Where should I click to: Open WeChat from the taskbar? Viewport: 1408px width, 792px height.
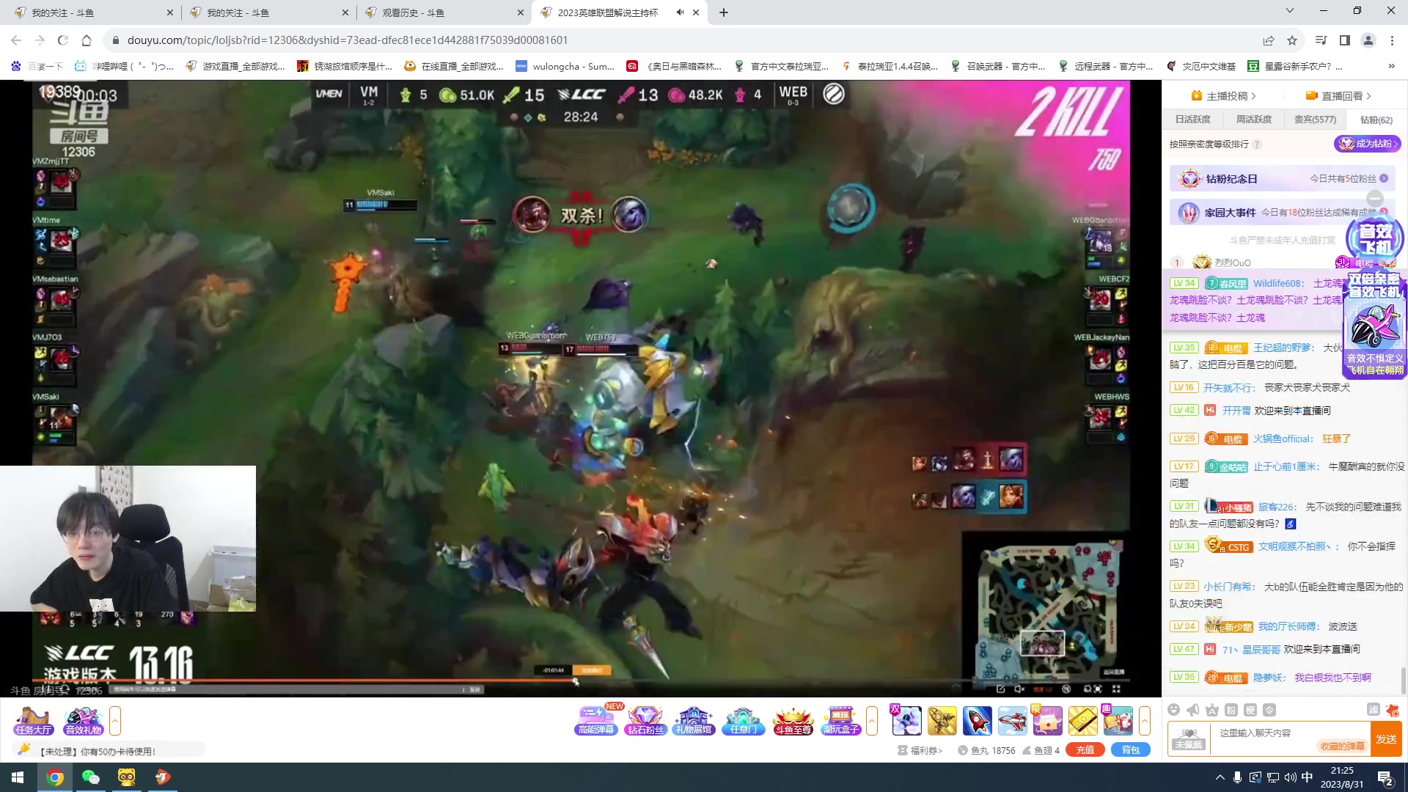pos(91,777)
